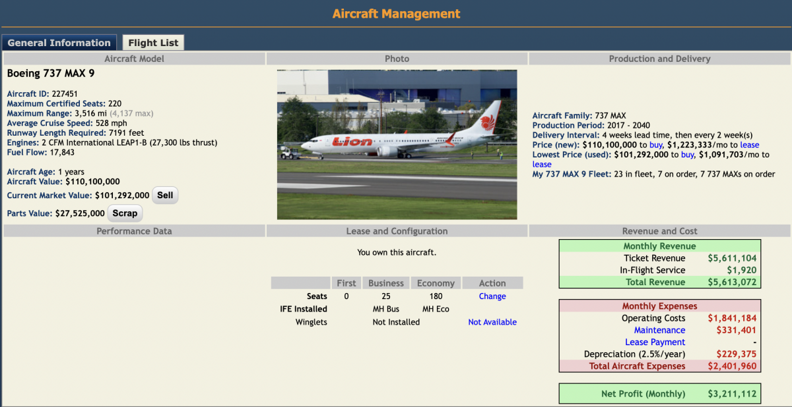Click the Total Revenue value $5,613,072
The width and height of the screenshot is (792, 407).
[732, 282]
